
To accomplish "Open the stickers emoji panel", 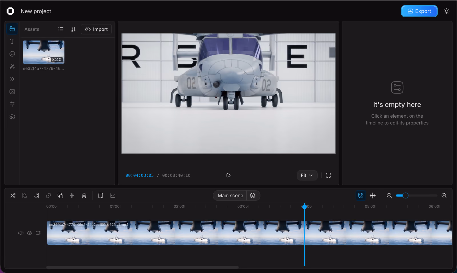I will tap(12, 54).
